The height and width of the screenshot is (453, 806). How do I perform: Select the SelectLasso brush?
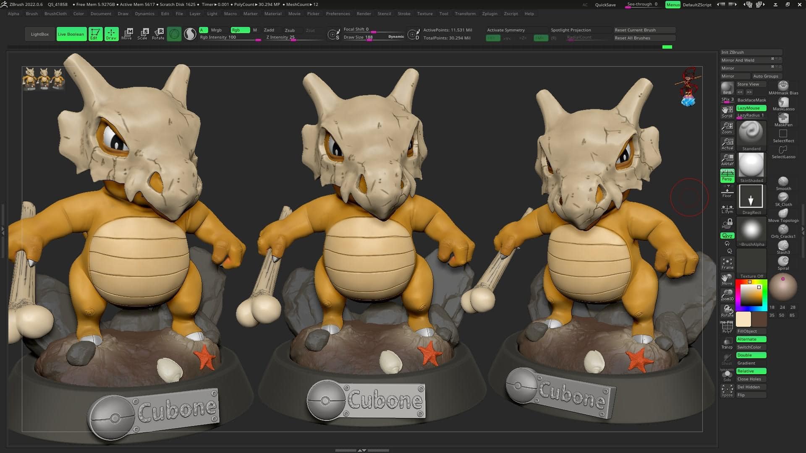pyautogui.click(x=783, y=152)
